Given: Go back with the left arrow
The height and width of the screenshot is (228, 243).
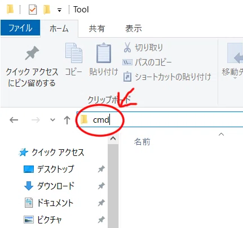Looking at the screenshot, I should [14, 120].
